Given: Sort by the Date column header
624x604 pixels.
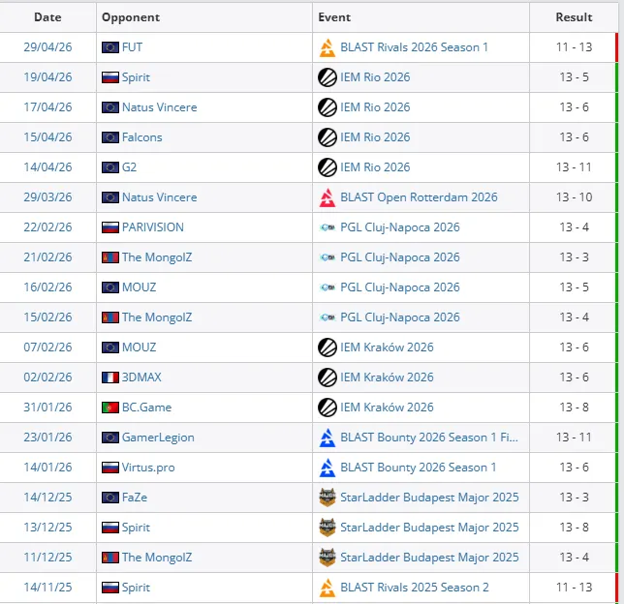Looking at the screenshot, I should 47,17.
